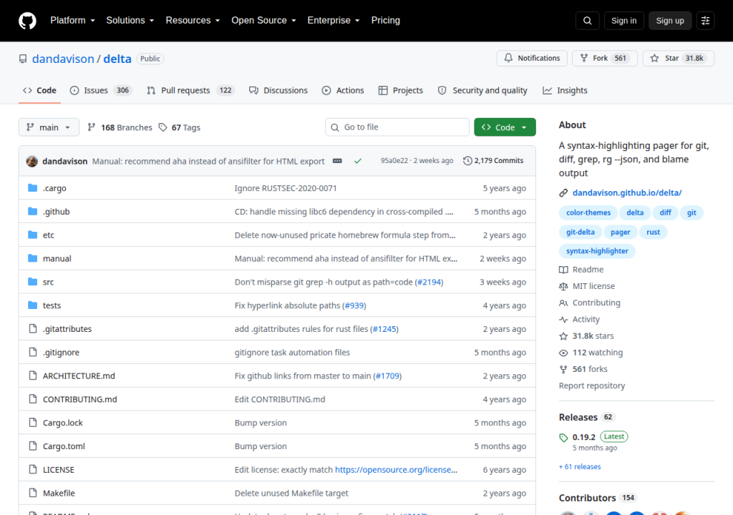Fork the repository
The width and height of the screenshot is (733, 515).
click(x=605, y=58)
